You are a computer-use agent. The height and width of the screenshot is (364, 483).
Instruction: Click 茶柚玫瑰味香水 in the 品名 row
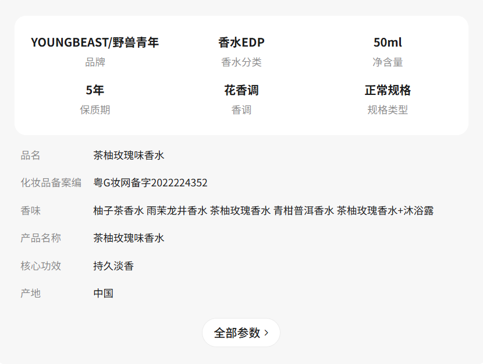tap(129, 156)
